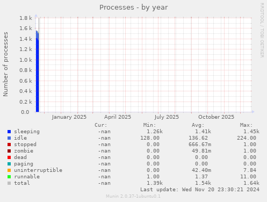Click the Munin version footer text
The image size is (267, 202).
133,196
